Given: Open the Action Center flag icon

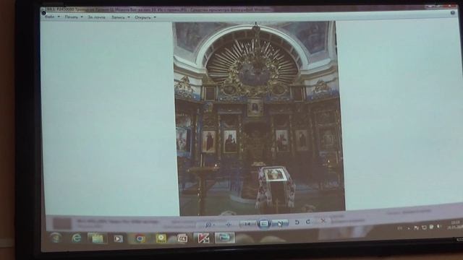Looking at the screenshot, I should (417, 227).
